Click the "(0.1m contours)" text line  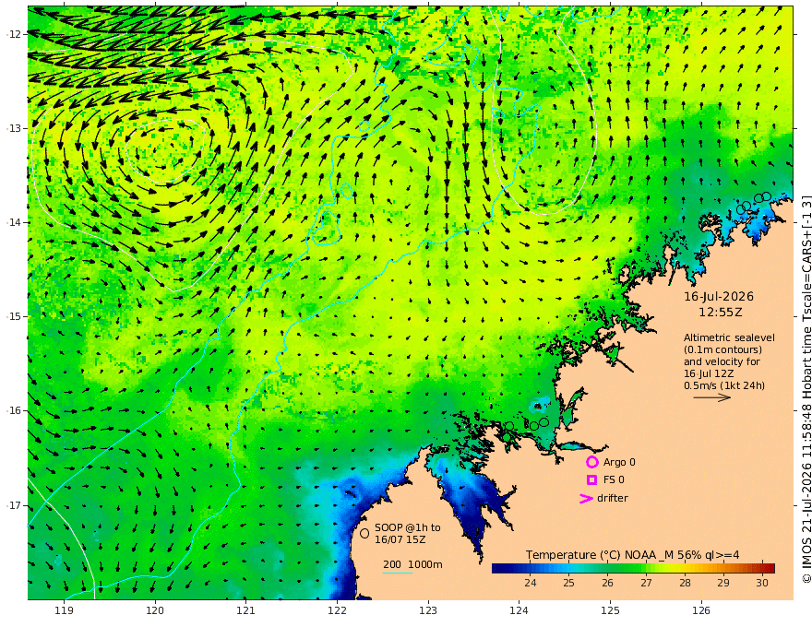click(722, 350)
